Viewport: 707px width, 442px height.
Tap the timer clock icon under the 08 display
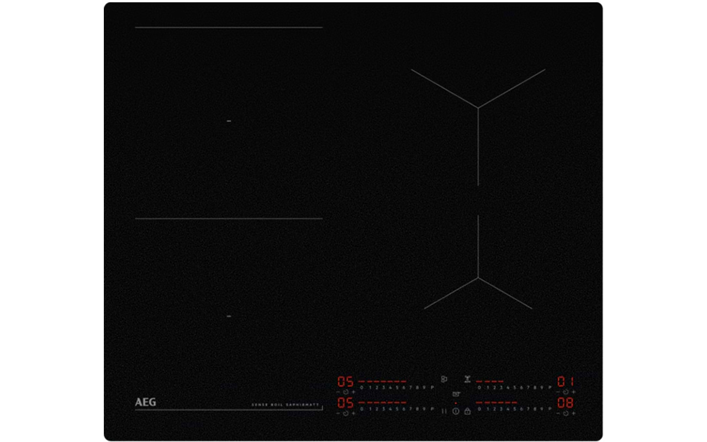[x=565, y=413]
